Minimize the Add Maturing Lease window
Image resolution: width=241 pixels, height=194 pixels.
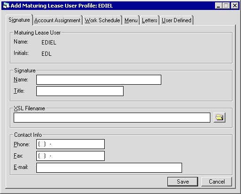(x=218, y=6)
